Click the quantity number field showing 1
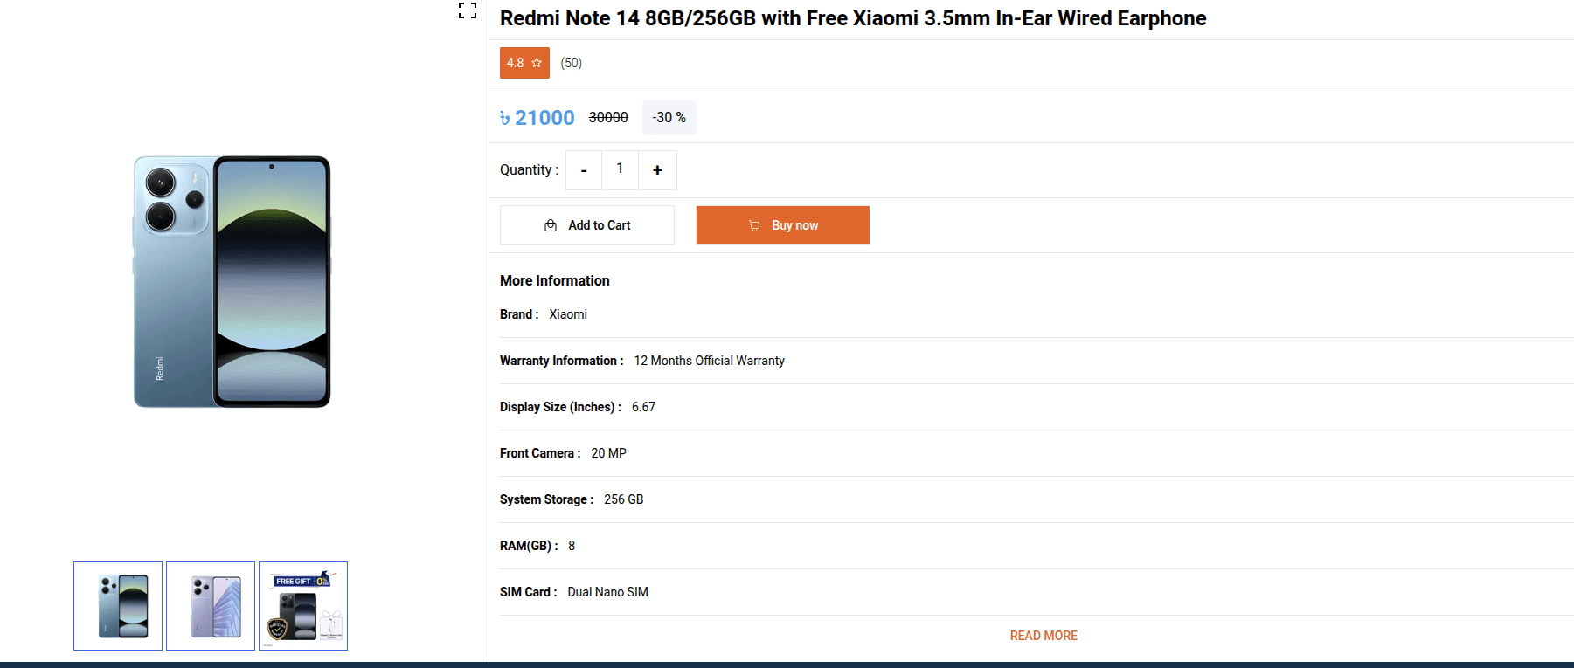 coord(620,169)
